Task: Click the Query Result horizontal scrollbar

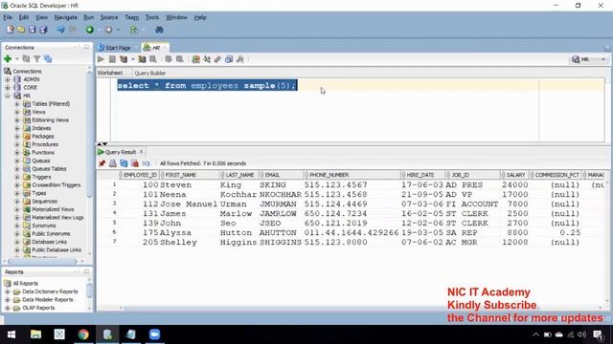Action: [330, 308]
